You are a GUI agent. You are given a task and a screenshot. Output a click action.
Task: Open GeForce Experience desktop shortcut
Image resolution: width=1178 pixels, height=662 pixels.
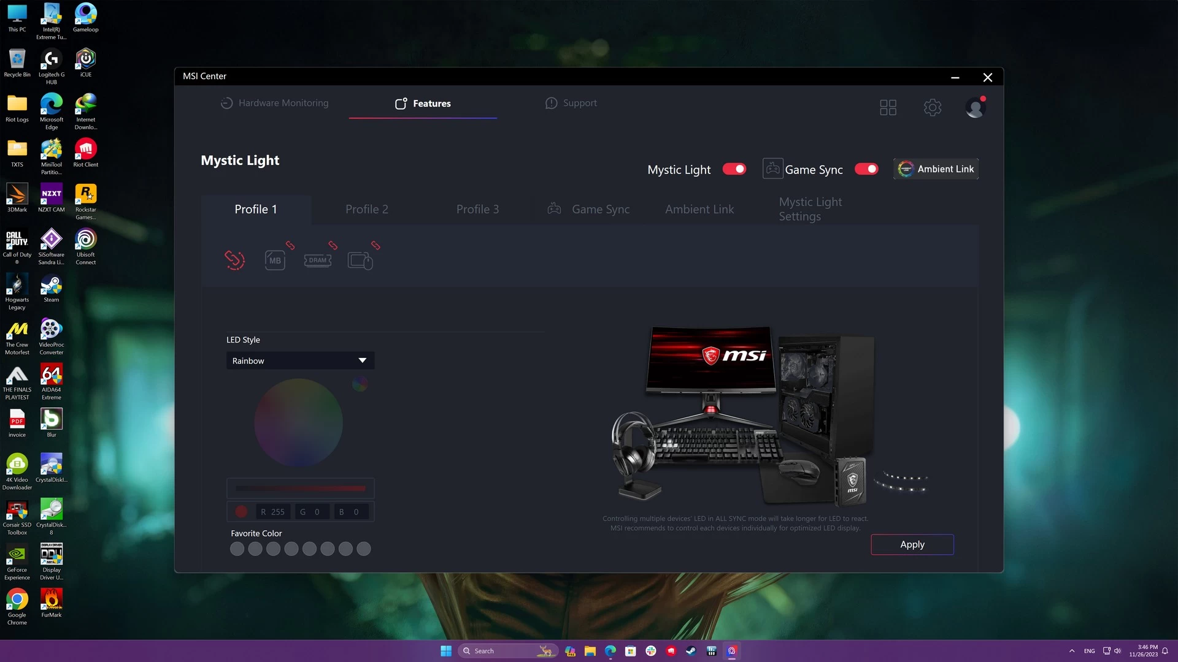tap(17, 561)
